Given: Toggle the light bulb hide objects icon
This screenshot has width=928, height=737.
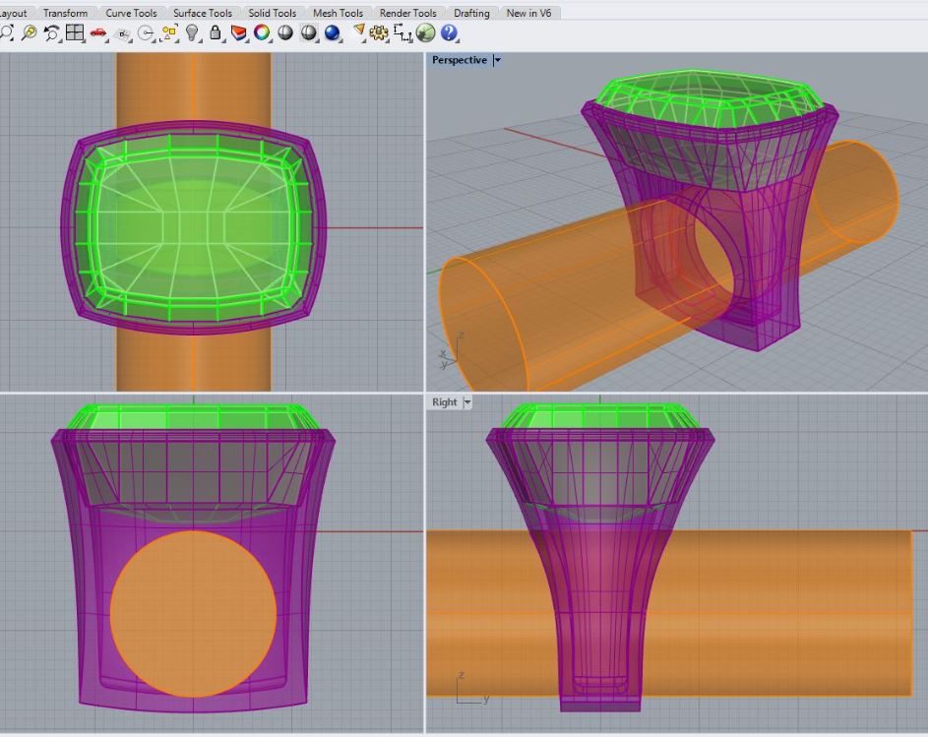Looking at the screenshot, I should point(193,32).
